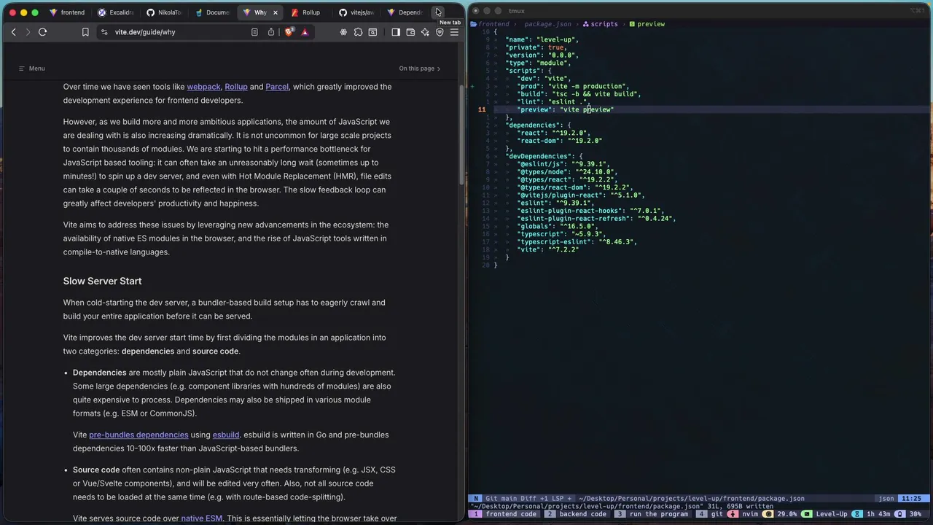
Task: Toggle reader mode in the address bar
Action: pyautogui.click(x=254, y=32)
